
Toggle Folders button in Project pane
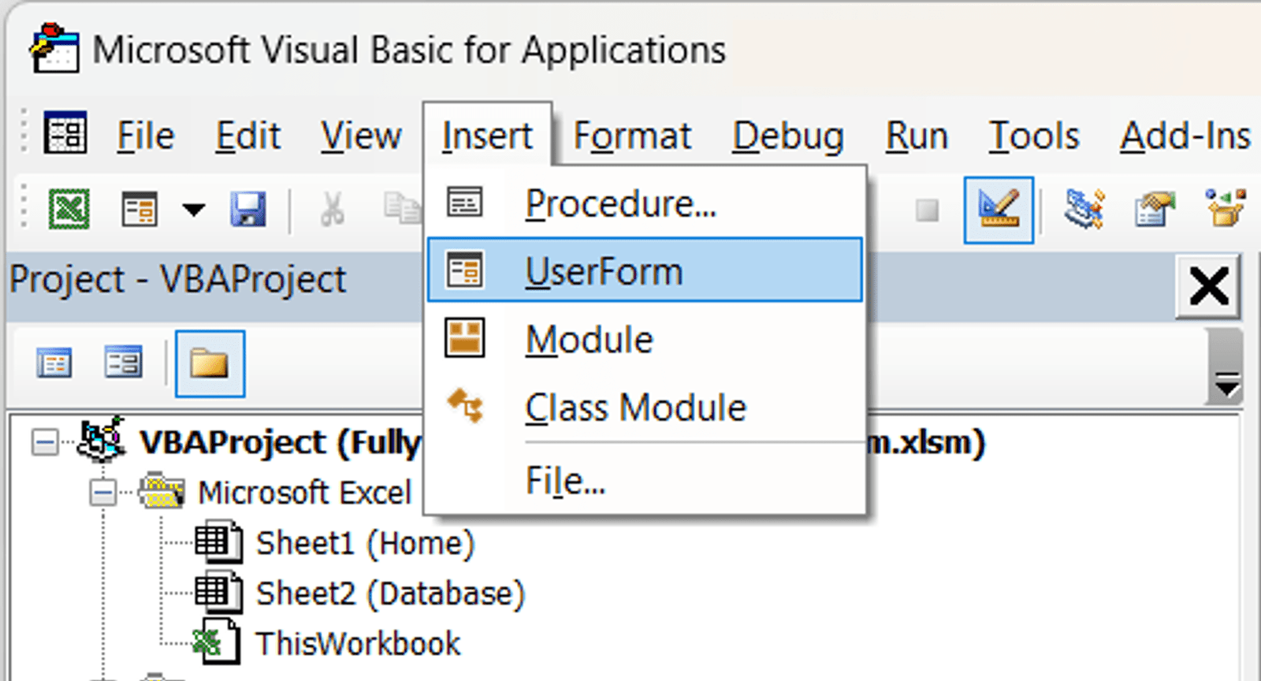210,363
